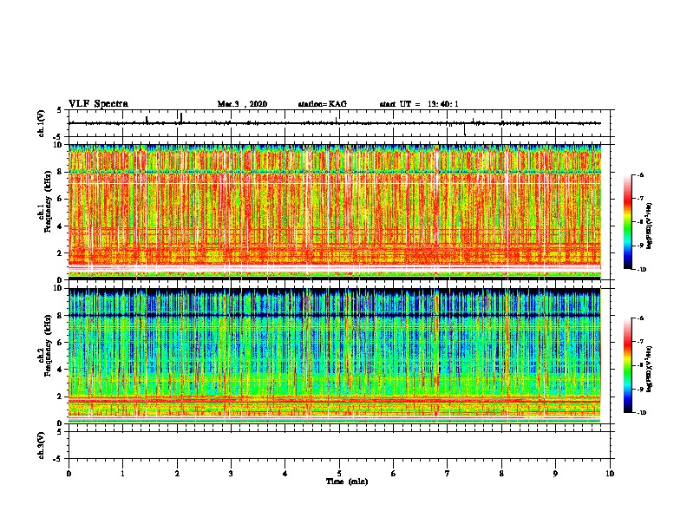
Task: Click the "5" tick on ch.3(V) axis
Action: [x=60, y=432]
